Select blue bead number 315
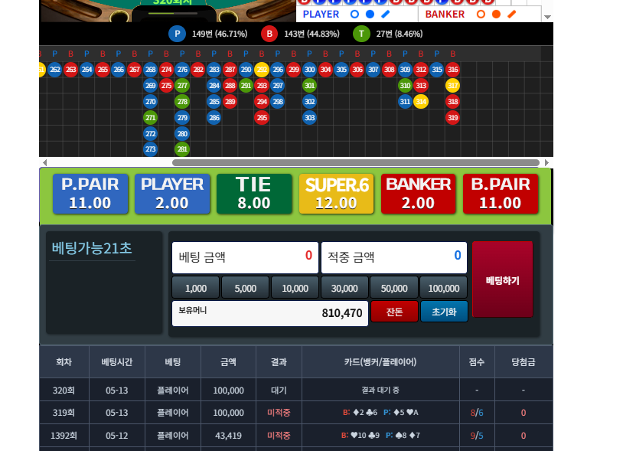This screenshot has height=451, width=623. tap(437, 70)
